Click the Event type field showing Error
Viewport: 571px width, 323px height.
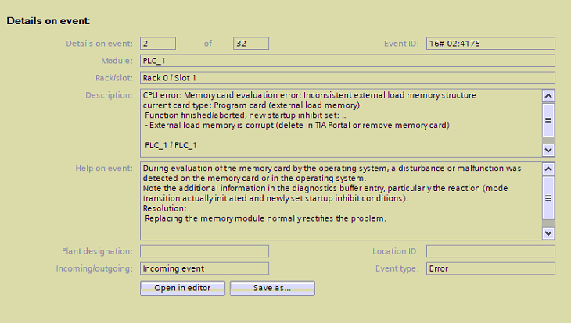(x=490, y=268)
